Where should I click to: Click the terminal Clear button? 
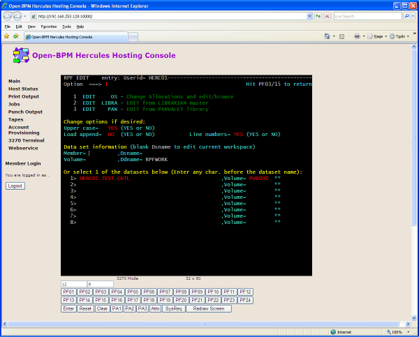pos(103,308)
